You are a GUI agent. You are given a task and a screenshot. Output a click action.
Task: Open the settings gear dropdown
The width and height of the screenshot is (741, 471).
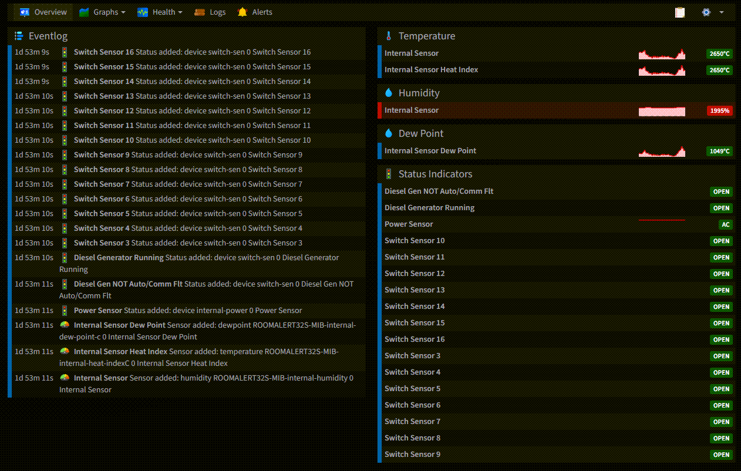point(712,12)
